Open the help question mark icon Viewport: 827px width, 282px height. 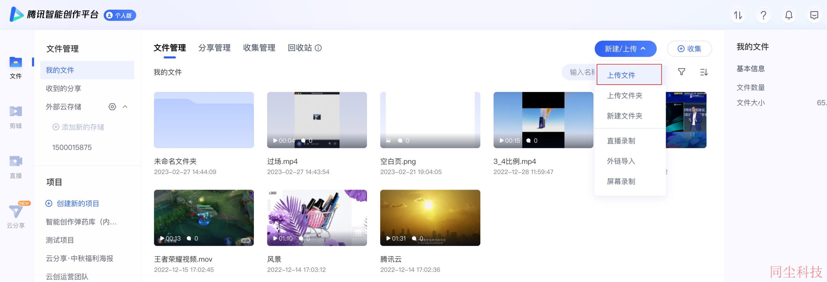(763, 15)
